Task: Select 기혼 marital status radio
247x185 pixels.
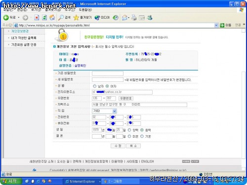Action: (142, 136)
